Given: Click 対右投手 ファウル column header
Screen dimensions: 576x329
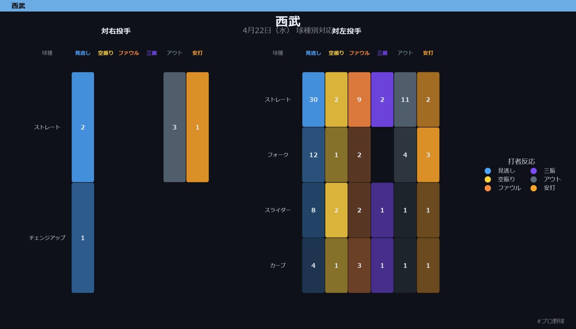Looking at the screenshot, I should coord(129,53).
